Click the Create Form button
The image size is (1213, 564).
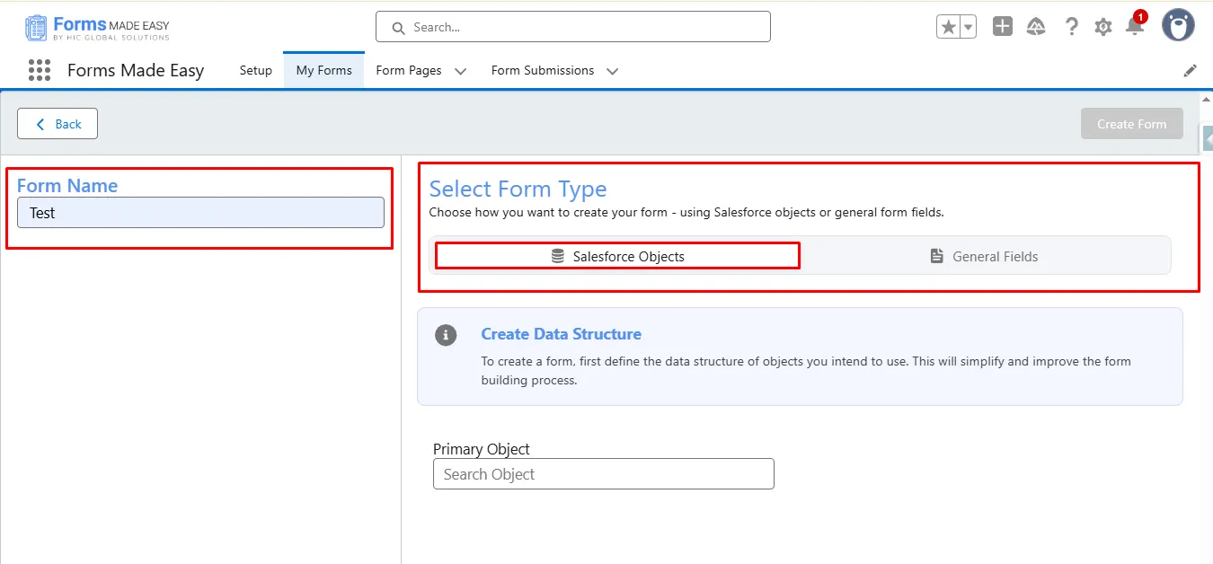coord(1131,124)
